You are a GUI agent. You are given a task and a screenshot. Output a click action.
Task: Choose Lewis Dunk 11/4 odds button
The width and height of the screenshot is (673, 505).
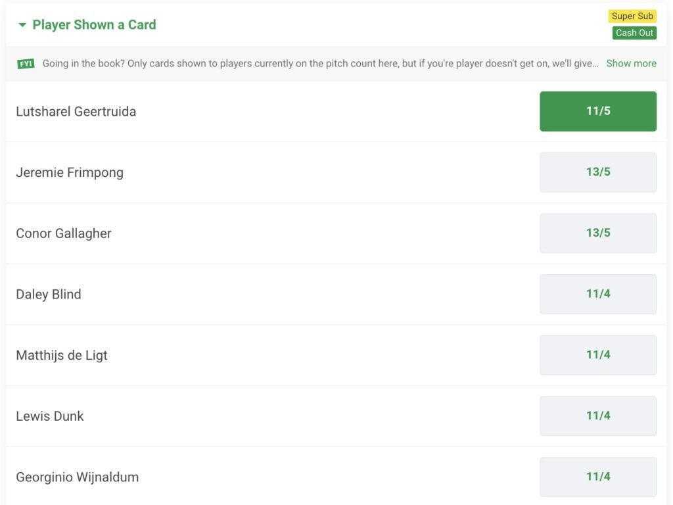(x=597, y=416)
